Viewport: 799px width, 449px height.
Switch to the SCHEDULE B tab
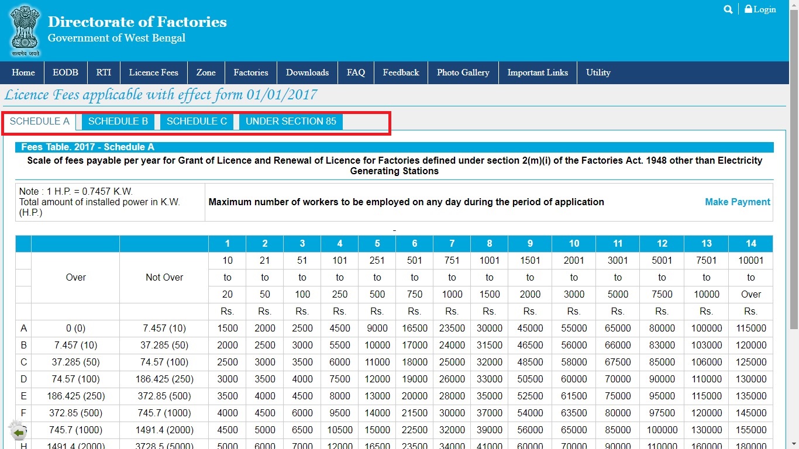click(x=118, y=121)
